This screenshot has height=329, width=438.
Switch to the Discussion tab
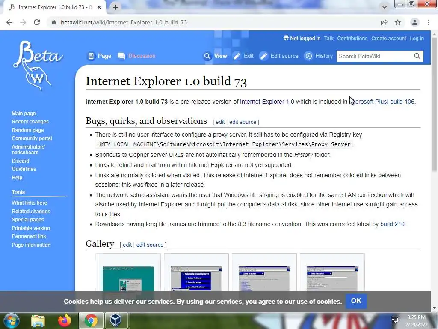click(136, 56)
